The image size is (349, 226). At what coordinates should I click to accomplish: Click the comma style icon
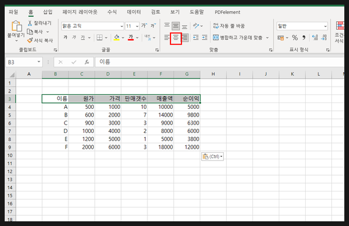point(304,37)
